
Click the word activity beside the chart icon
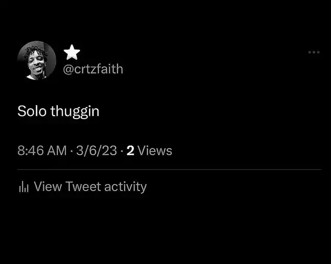[125, 187]
